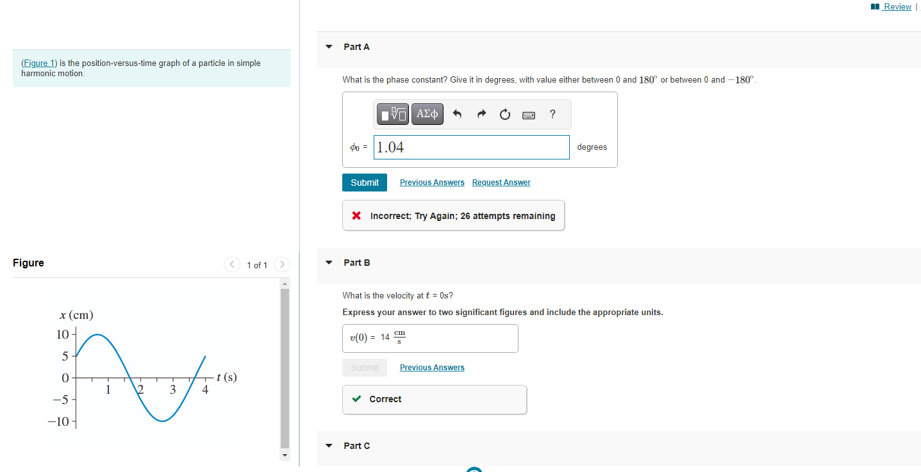Collapse the Part B section
Viewport: 921px width, 472px height.
329,263
